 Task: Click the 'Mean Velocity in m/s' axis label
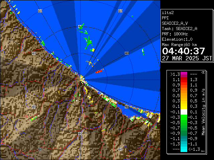[203, 112]
